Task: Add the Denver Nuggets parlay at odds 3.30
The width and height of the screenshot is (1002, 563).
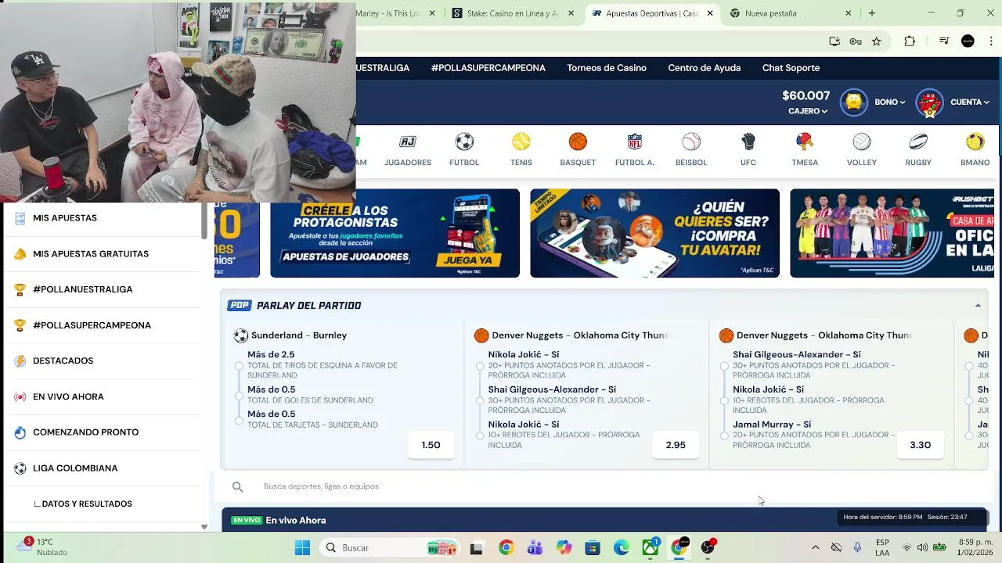Action: point(920,445)
